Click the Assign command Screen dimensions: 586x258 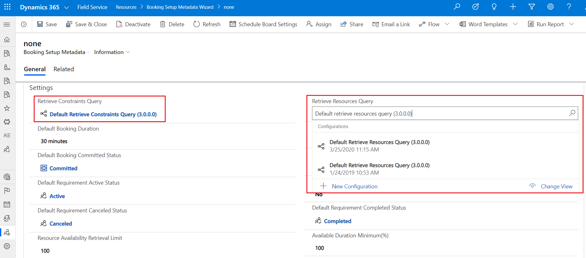319,24
